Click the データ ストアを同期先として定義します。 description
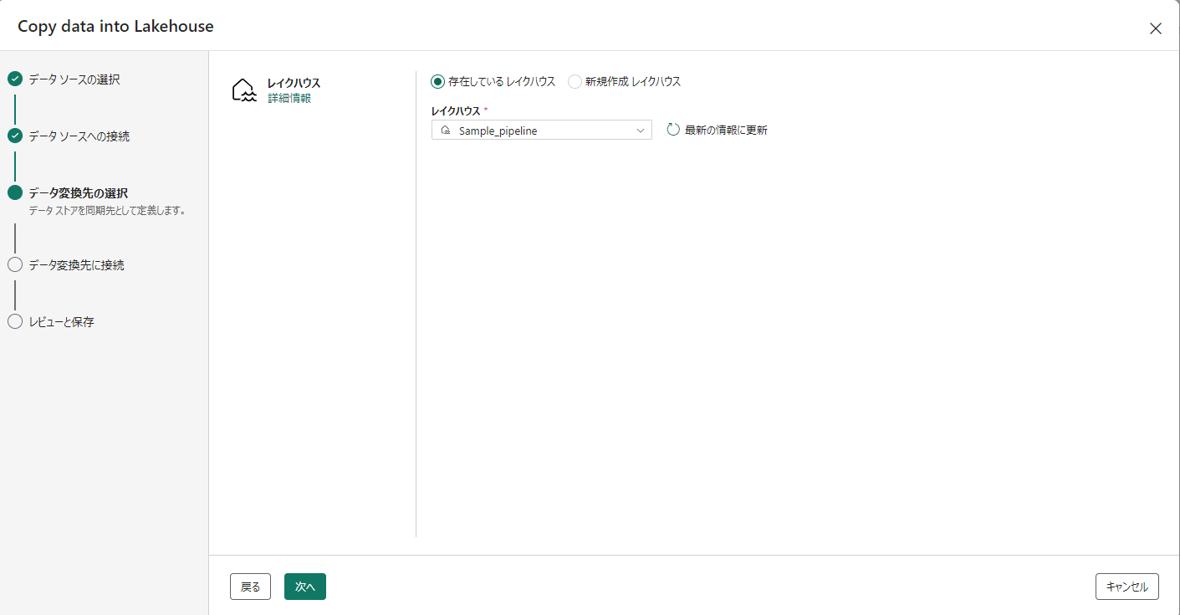This screenshot has height=615, width=1180. [x=107, y=211]
